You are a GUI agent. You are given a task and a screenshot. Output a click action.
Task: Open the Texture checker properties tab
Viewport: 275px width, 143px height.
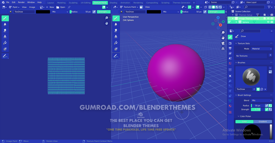coord(230,112)
